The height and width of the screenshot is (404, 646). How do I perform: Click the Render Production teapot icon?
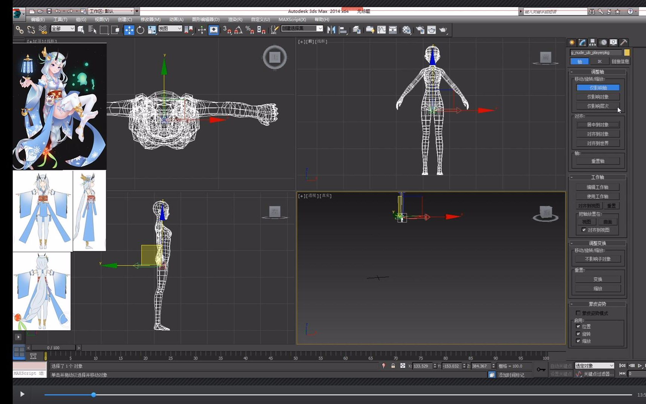point(443,30)
